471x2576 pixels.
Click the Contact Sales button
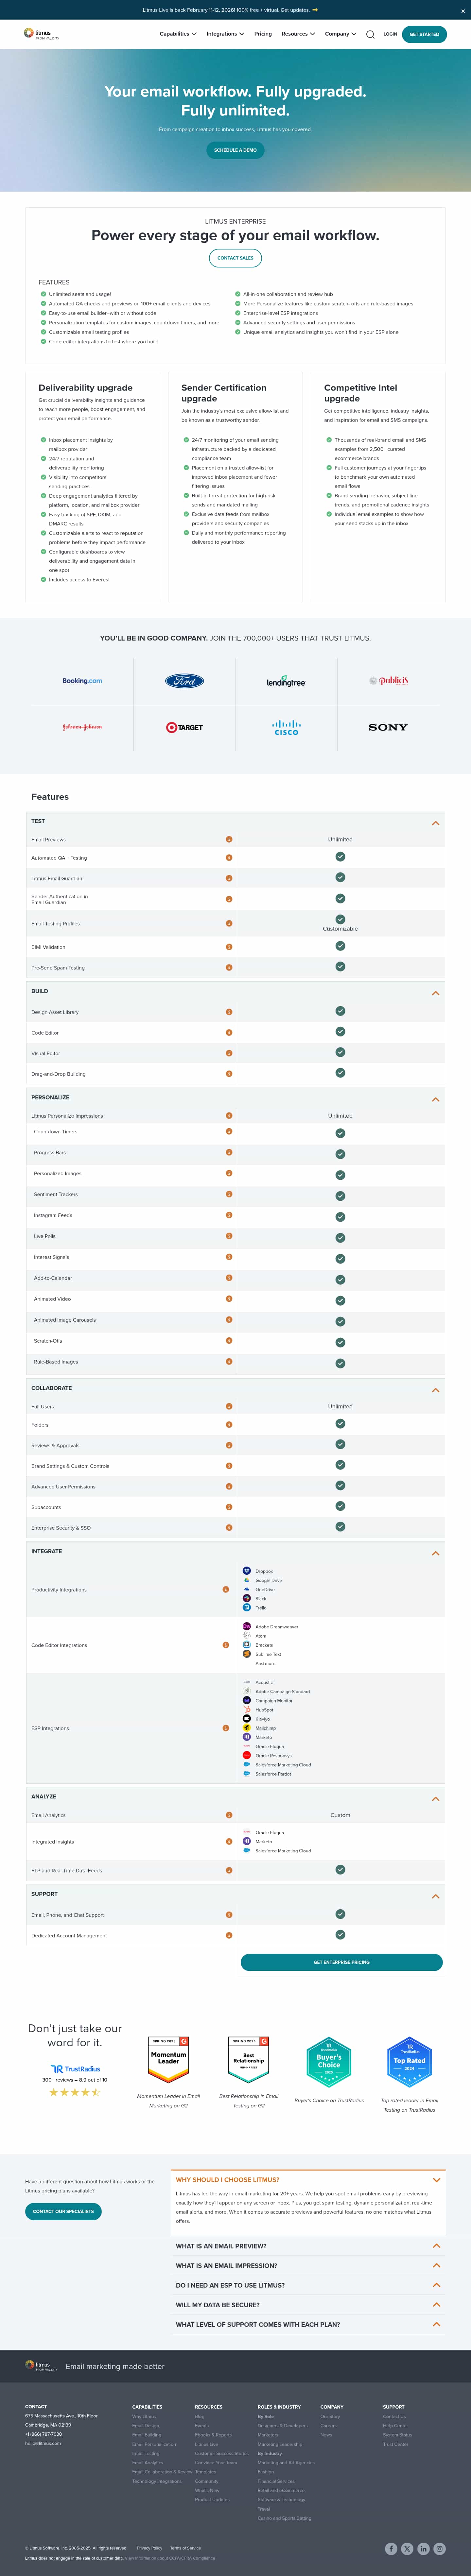pyautogui.click(x=235, y=258)
